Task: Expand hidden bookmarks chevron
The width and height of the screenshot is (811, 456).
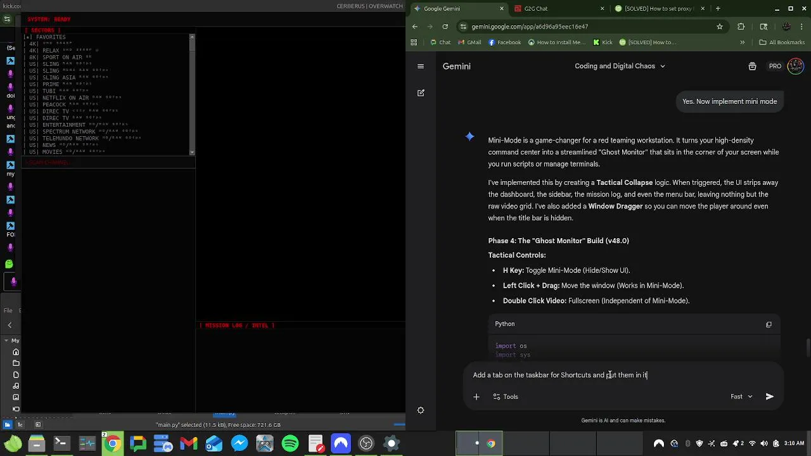Action: pos(742,42)
